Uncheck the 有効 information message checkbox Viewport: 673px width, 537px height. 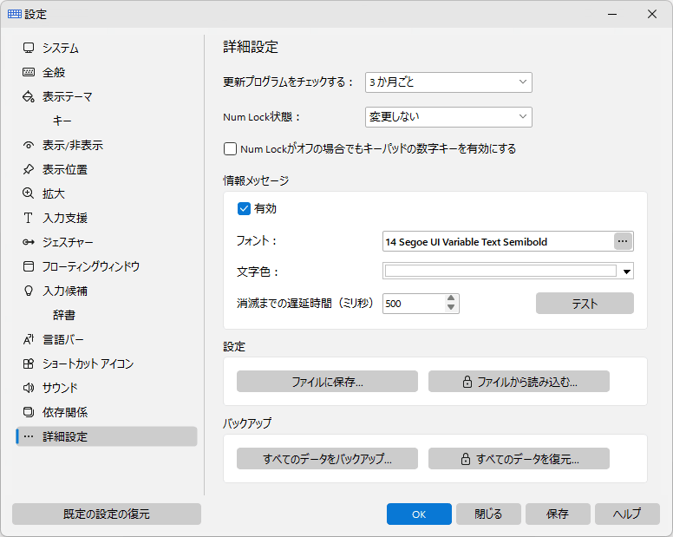tap(244, 208)
